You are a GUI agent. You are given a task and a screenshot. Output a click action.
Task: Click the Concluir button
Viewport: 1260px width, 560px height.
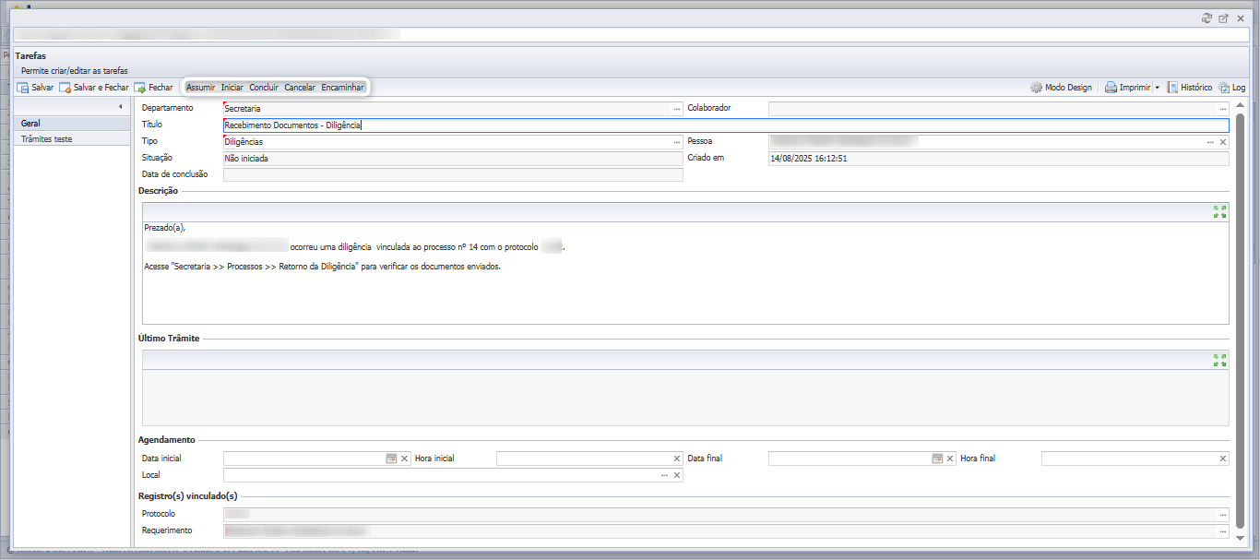264,88
